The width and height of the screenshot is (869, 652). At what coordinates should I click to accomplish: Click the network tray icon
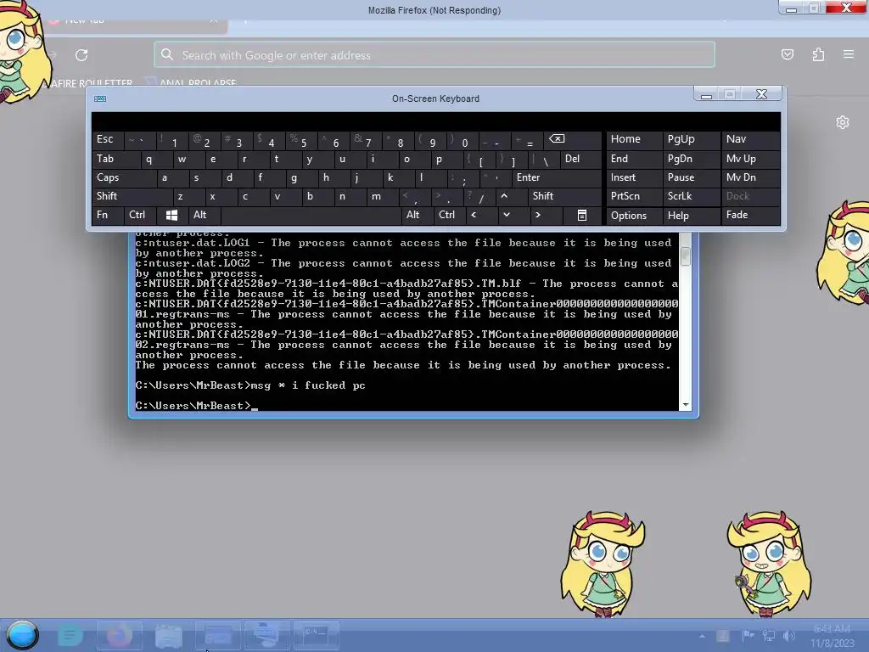click(769, 635)
